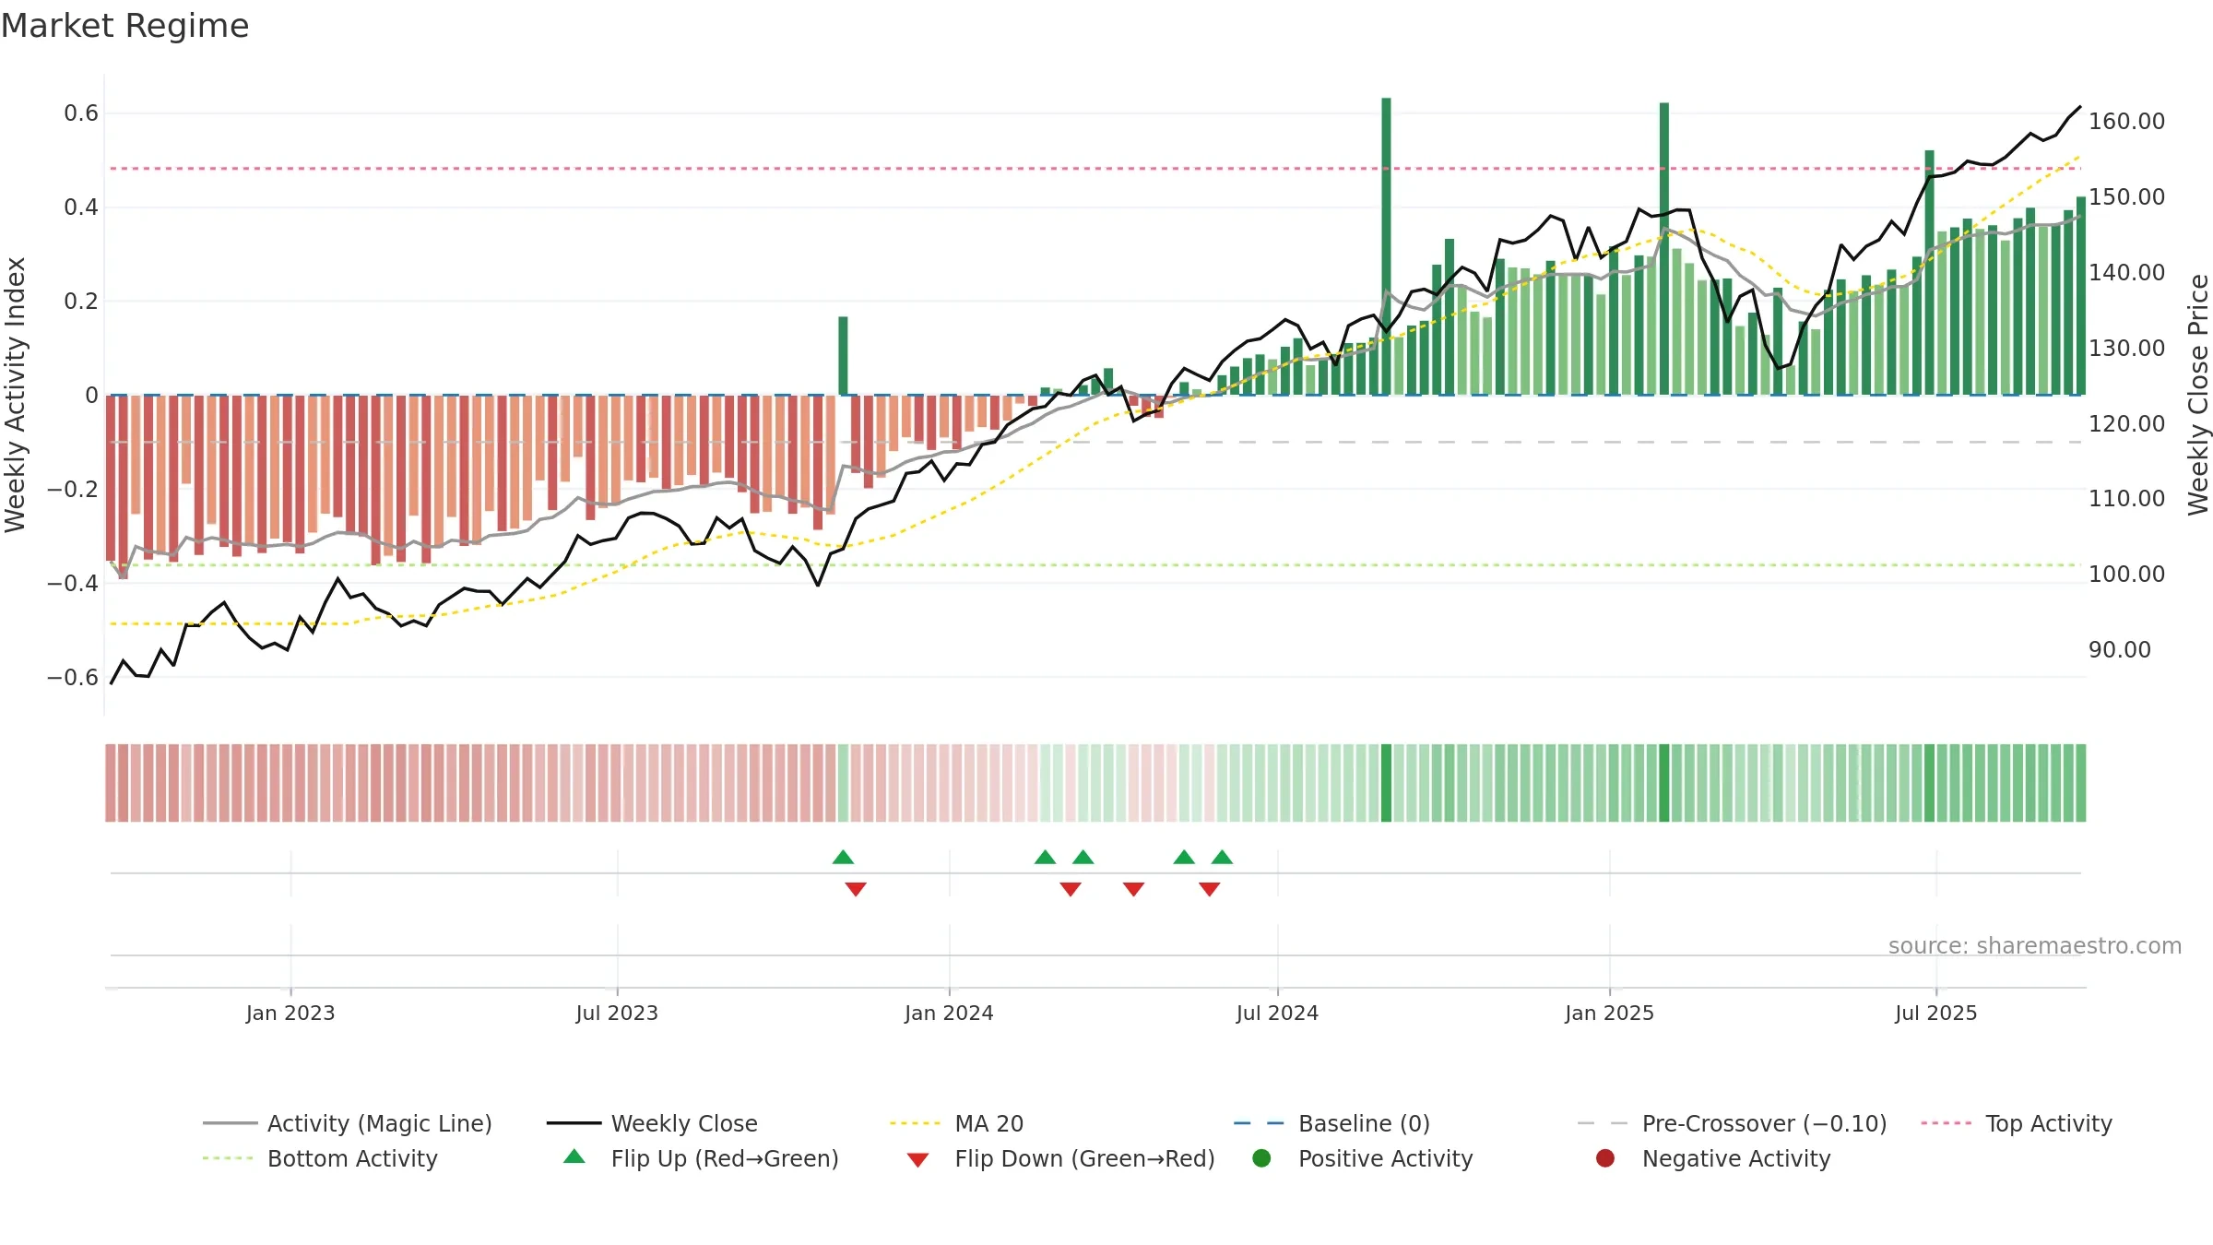Click the Jul 2023 x-axis label

pyautogui.click(x=617, y=1013)
